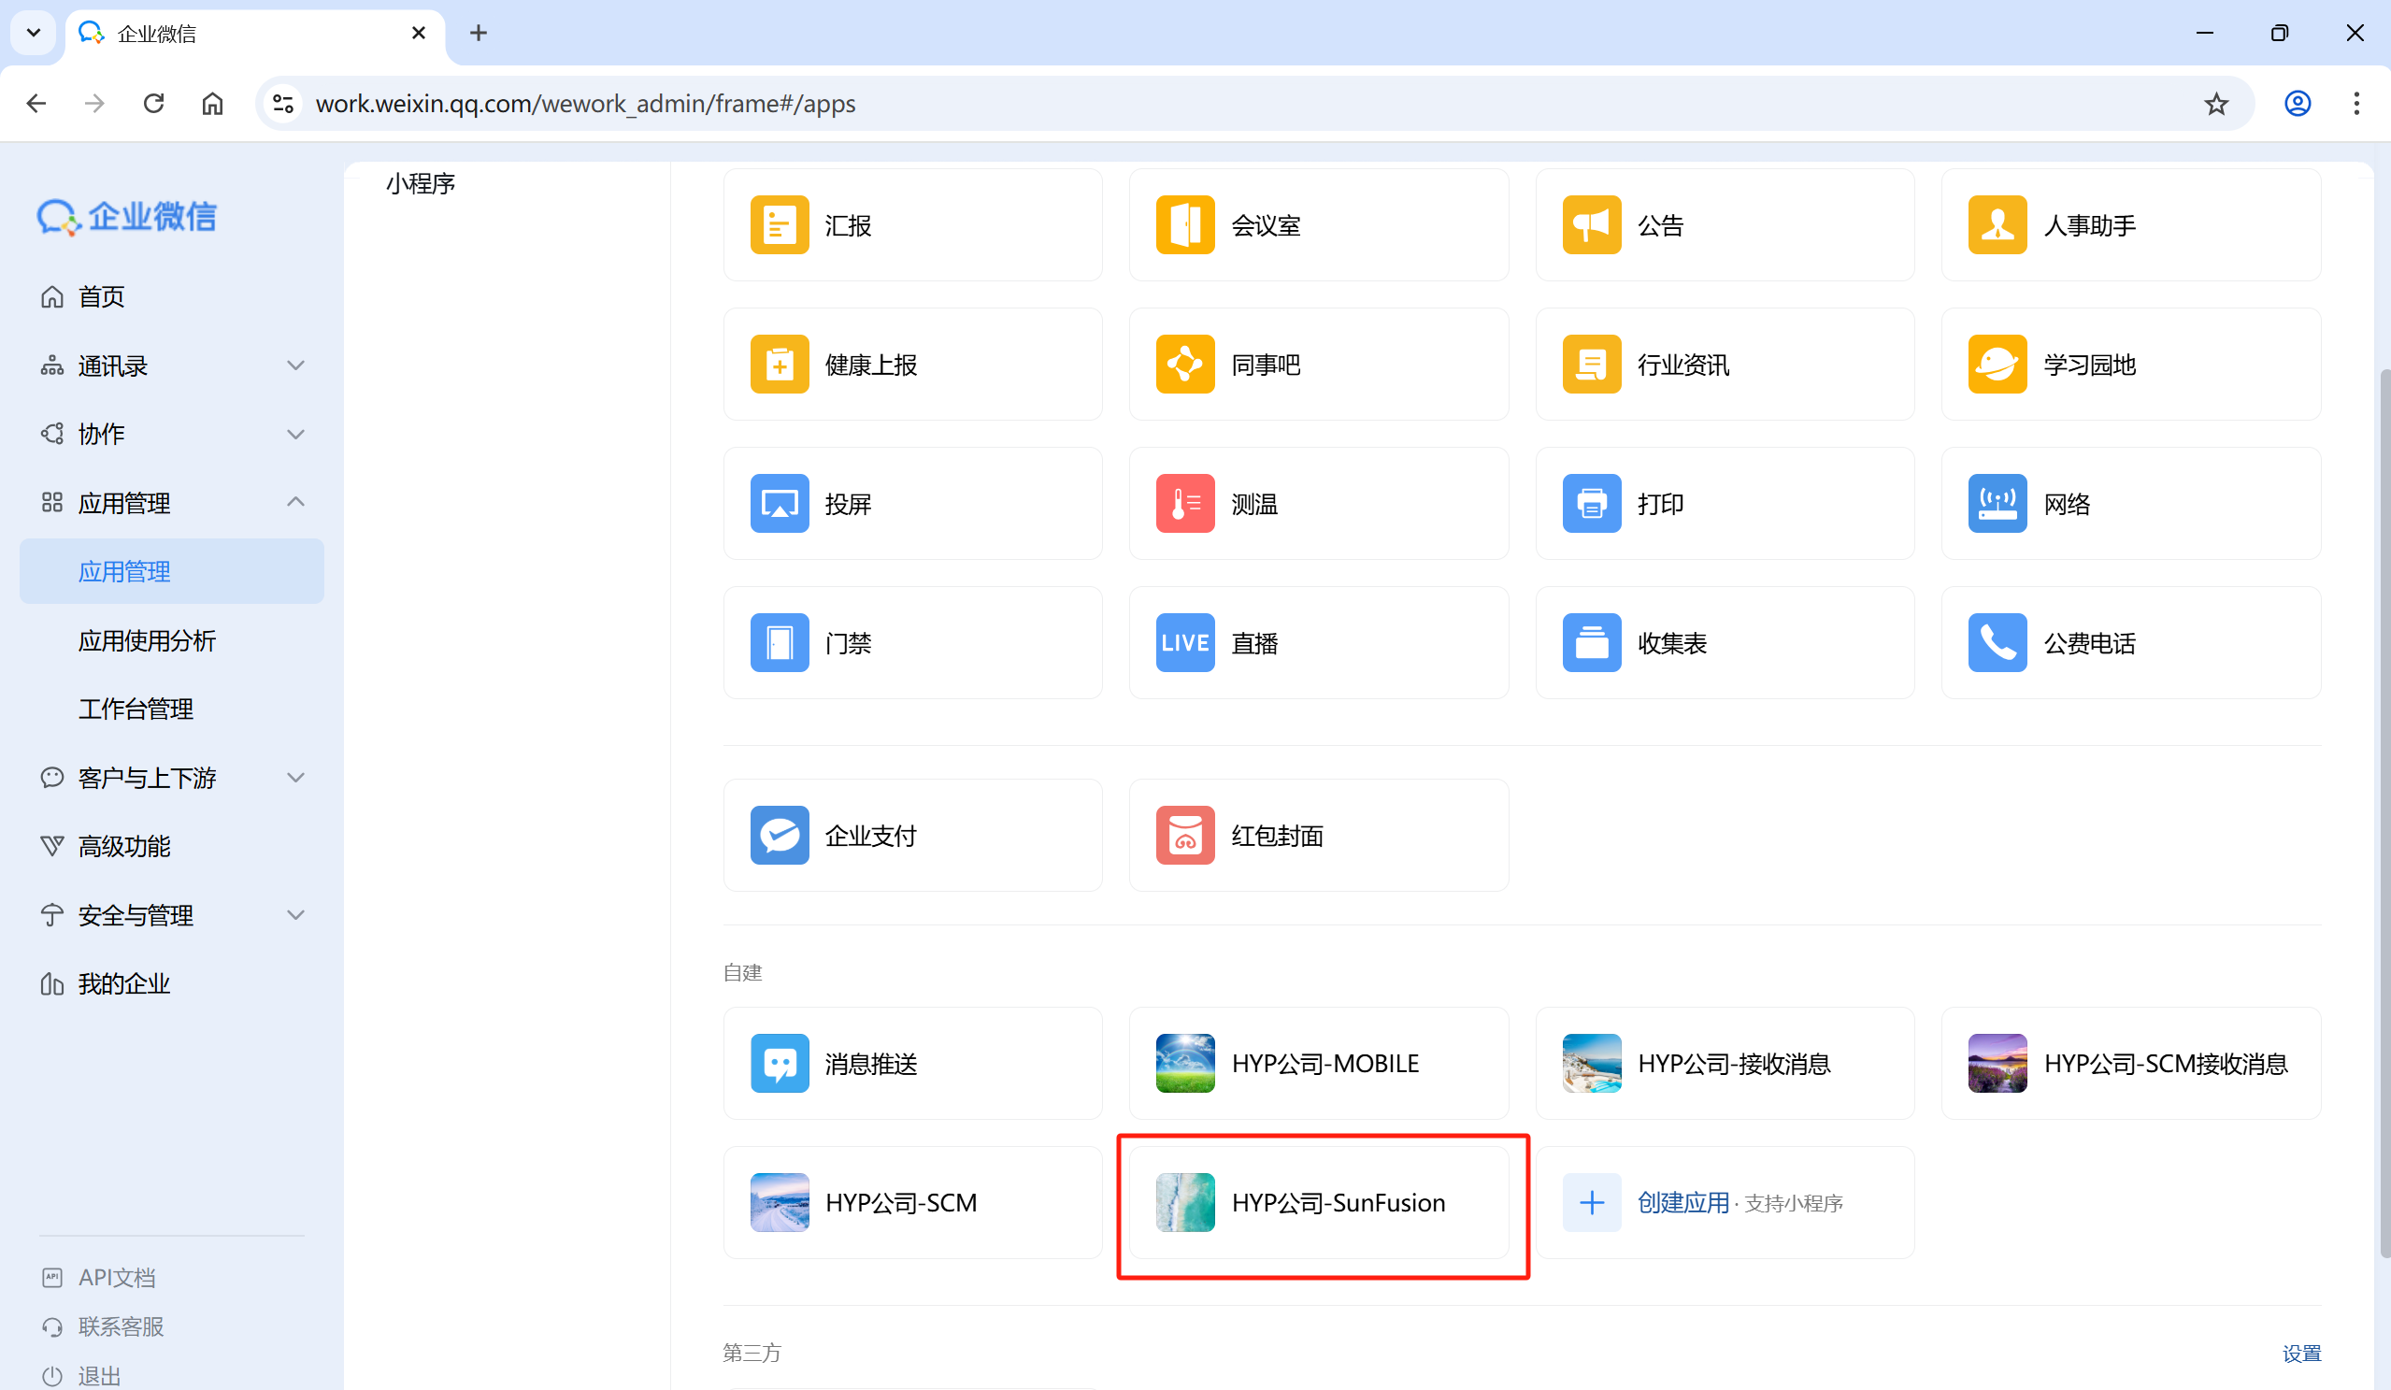Image resolution: width=2391 pixels, height=1390 pixels.
Task: Click the 红包封面 red envelope icon
Action: point(1184,835)
